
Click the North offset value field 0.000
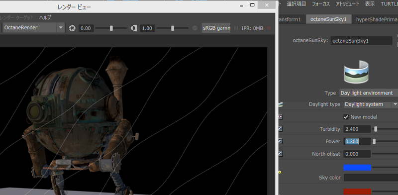pos(357,154)
